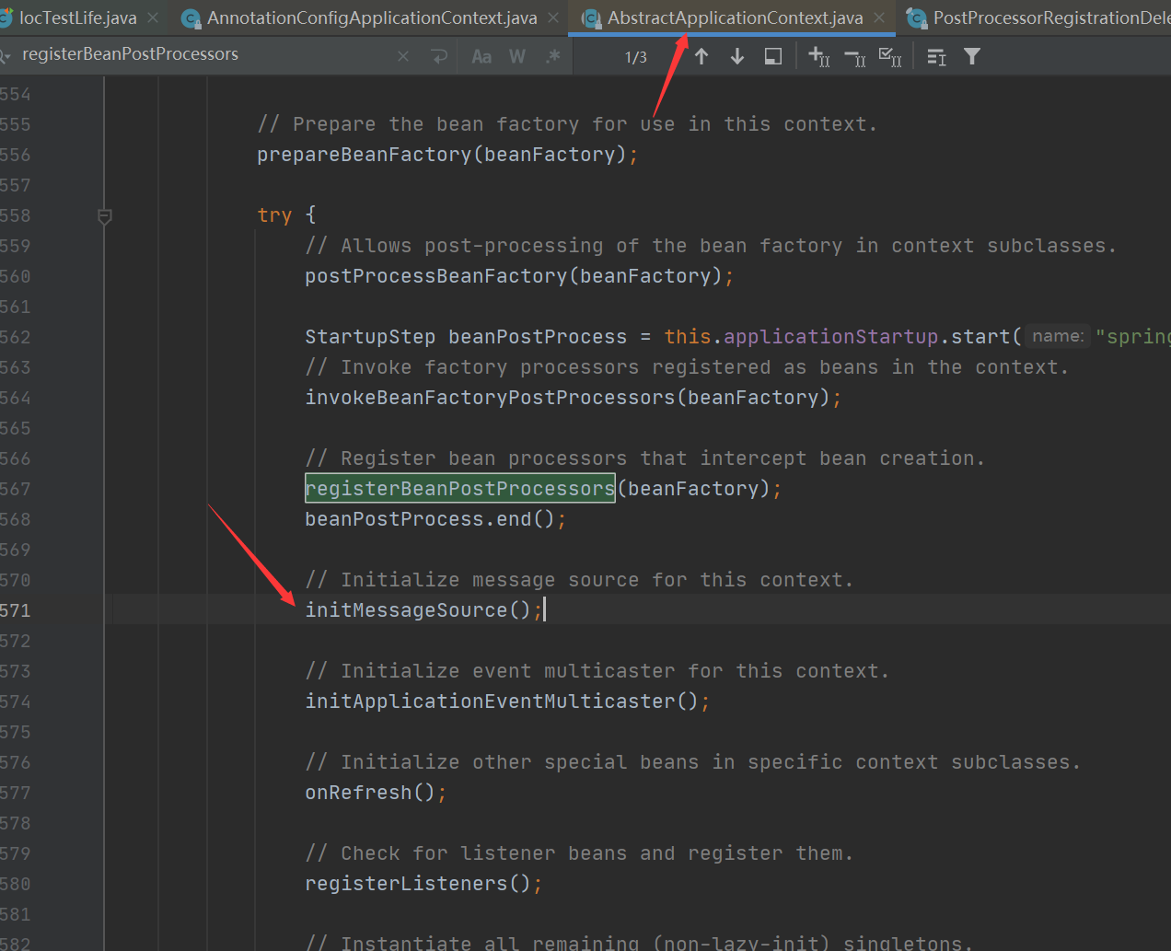1171x951 pixels.
Task: Click the highlighted registerBeanPostProcessors call
Action: 459,488
